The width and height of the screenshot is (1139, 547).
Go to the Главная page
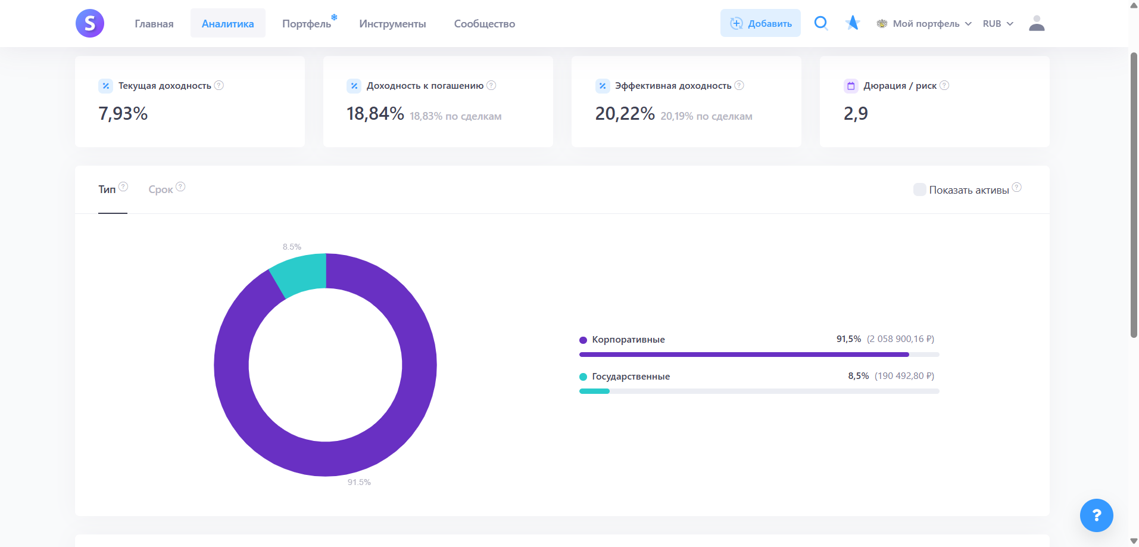click(154, 24)
